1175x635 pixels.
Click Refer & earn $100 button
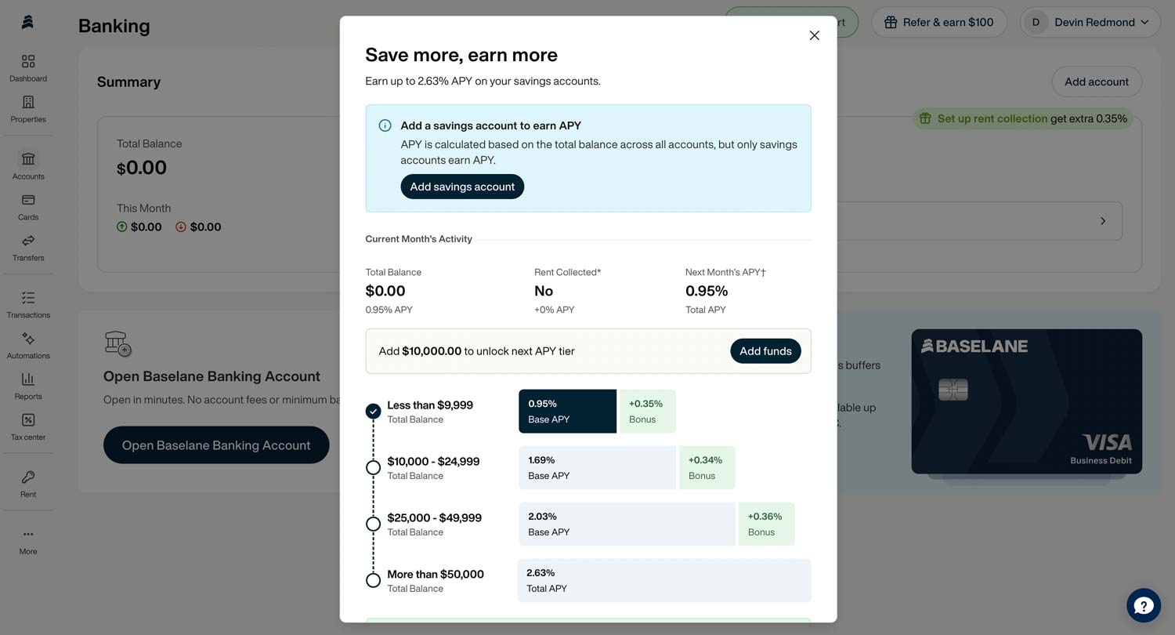click(x=939, y=23)
